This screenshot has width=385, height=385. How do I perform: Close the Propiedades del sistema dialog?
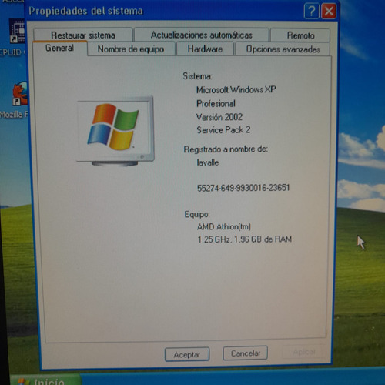coord(329,12)
